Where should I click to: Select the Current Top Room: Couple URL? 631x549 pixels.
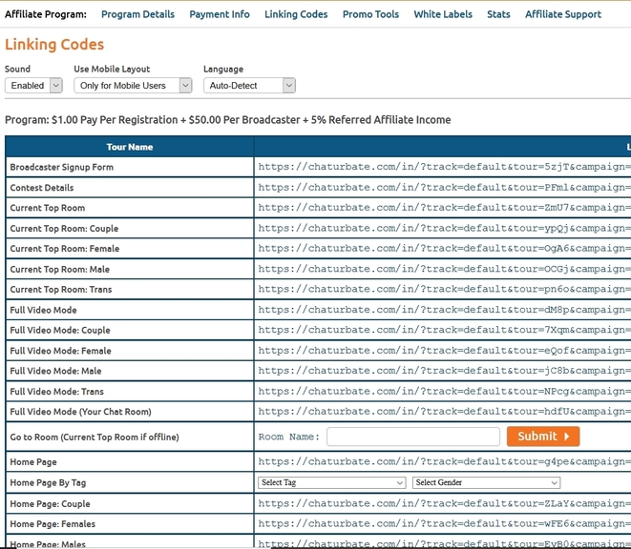coord(444,229)
